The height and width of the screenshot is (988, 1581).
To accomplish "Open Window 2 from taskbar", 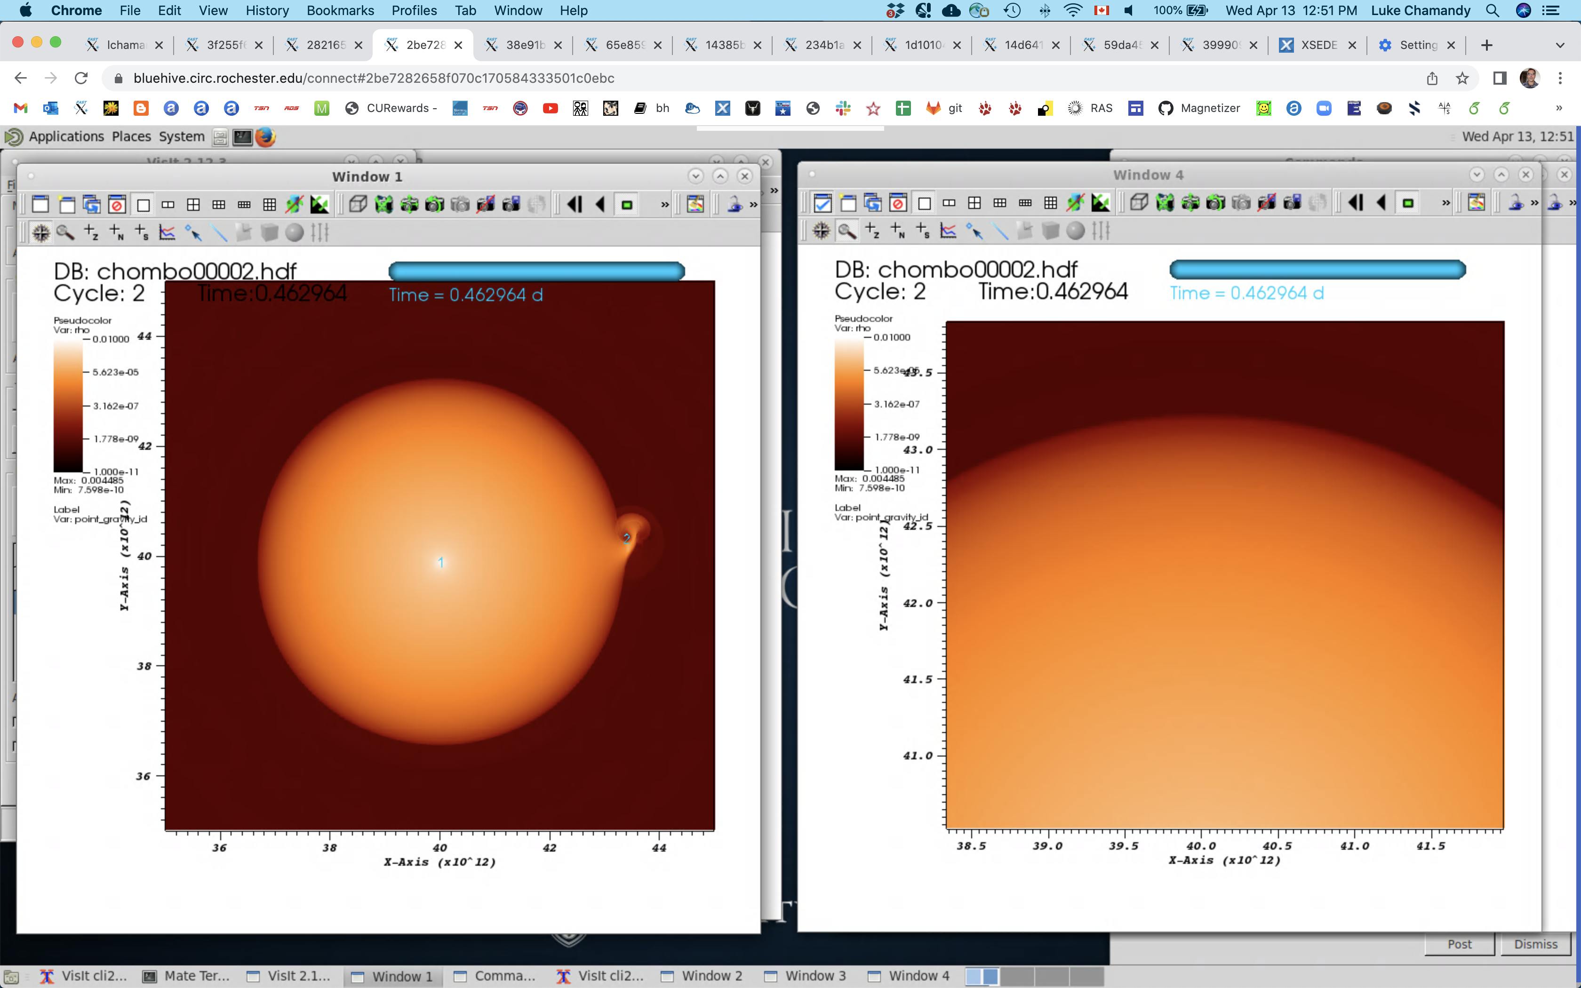I will pos(703,976).
